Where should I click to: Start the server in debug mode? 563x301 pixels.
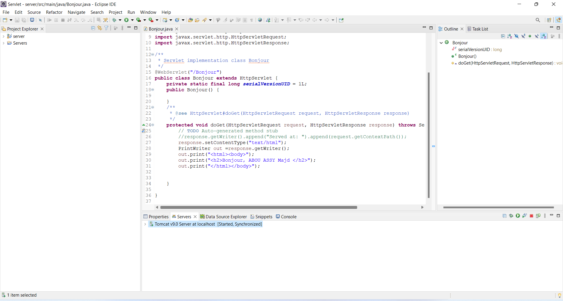(512, 216)
